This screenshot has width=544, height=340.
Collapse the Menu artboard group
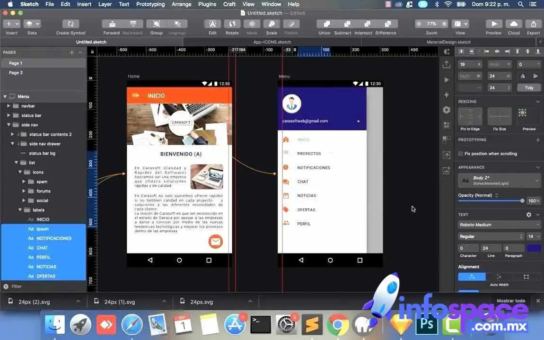pos(5,96)
